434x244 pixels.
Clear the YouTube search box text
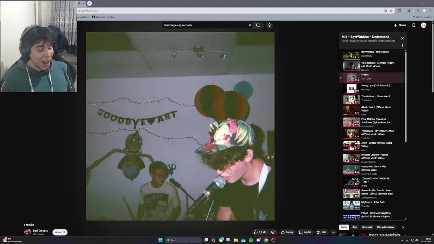click(250, 25)
